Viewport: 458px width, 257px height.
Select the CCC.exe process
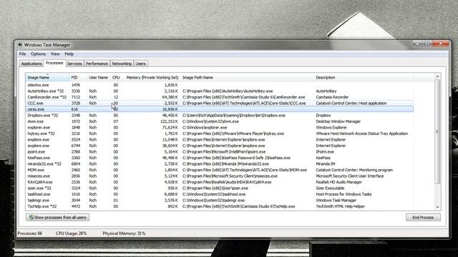click(220, 103)
